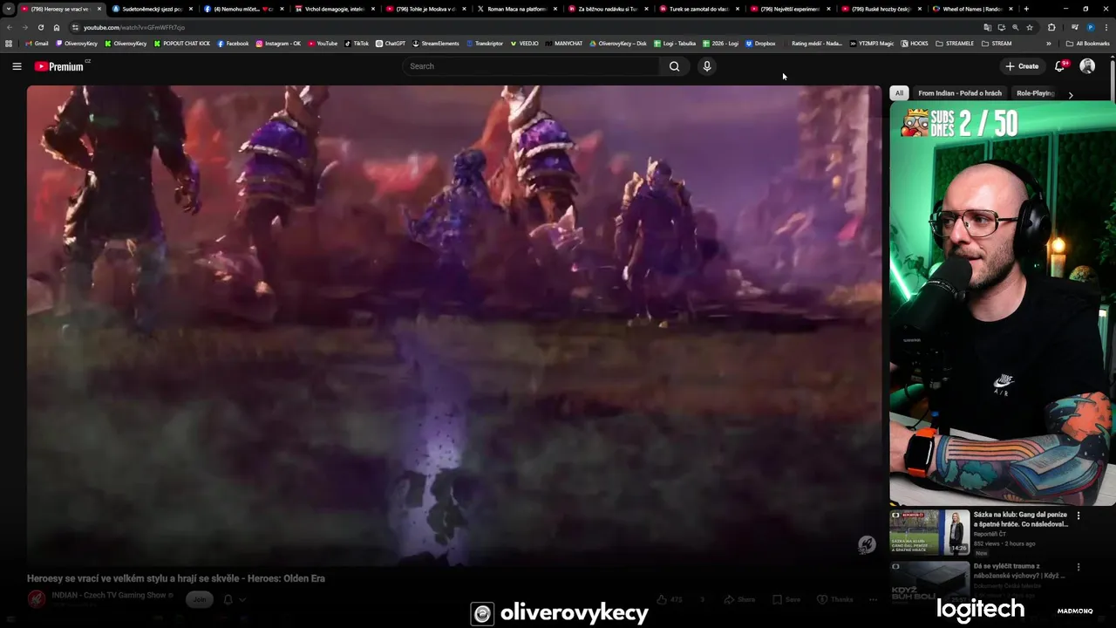Select the All filter chip
This screenshot has height=628, width=1116.
coord(899,93)
